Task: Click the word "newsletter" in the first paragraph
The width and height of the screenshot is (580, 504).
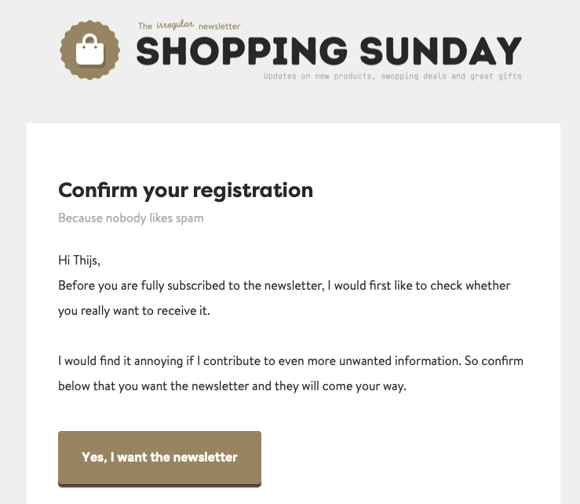Action: point(290,285)
